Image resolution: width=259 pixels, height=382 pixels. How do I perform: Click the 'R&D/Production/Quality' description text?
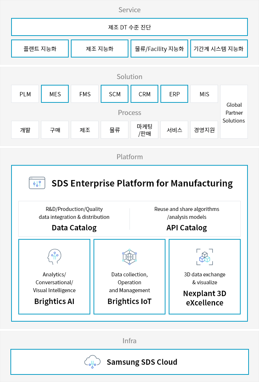(x=74, y=209)
